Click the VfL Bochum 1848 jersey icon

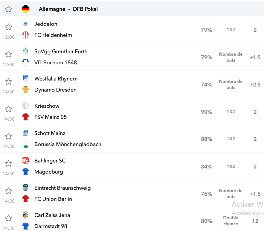[26, 62]
